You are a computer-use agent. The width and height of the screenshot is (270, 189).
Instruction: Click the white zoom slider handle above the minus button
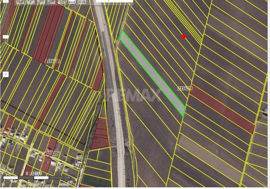(x=6, y=37)
